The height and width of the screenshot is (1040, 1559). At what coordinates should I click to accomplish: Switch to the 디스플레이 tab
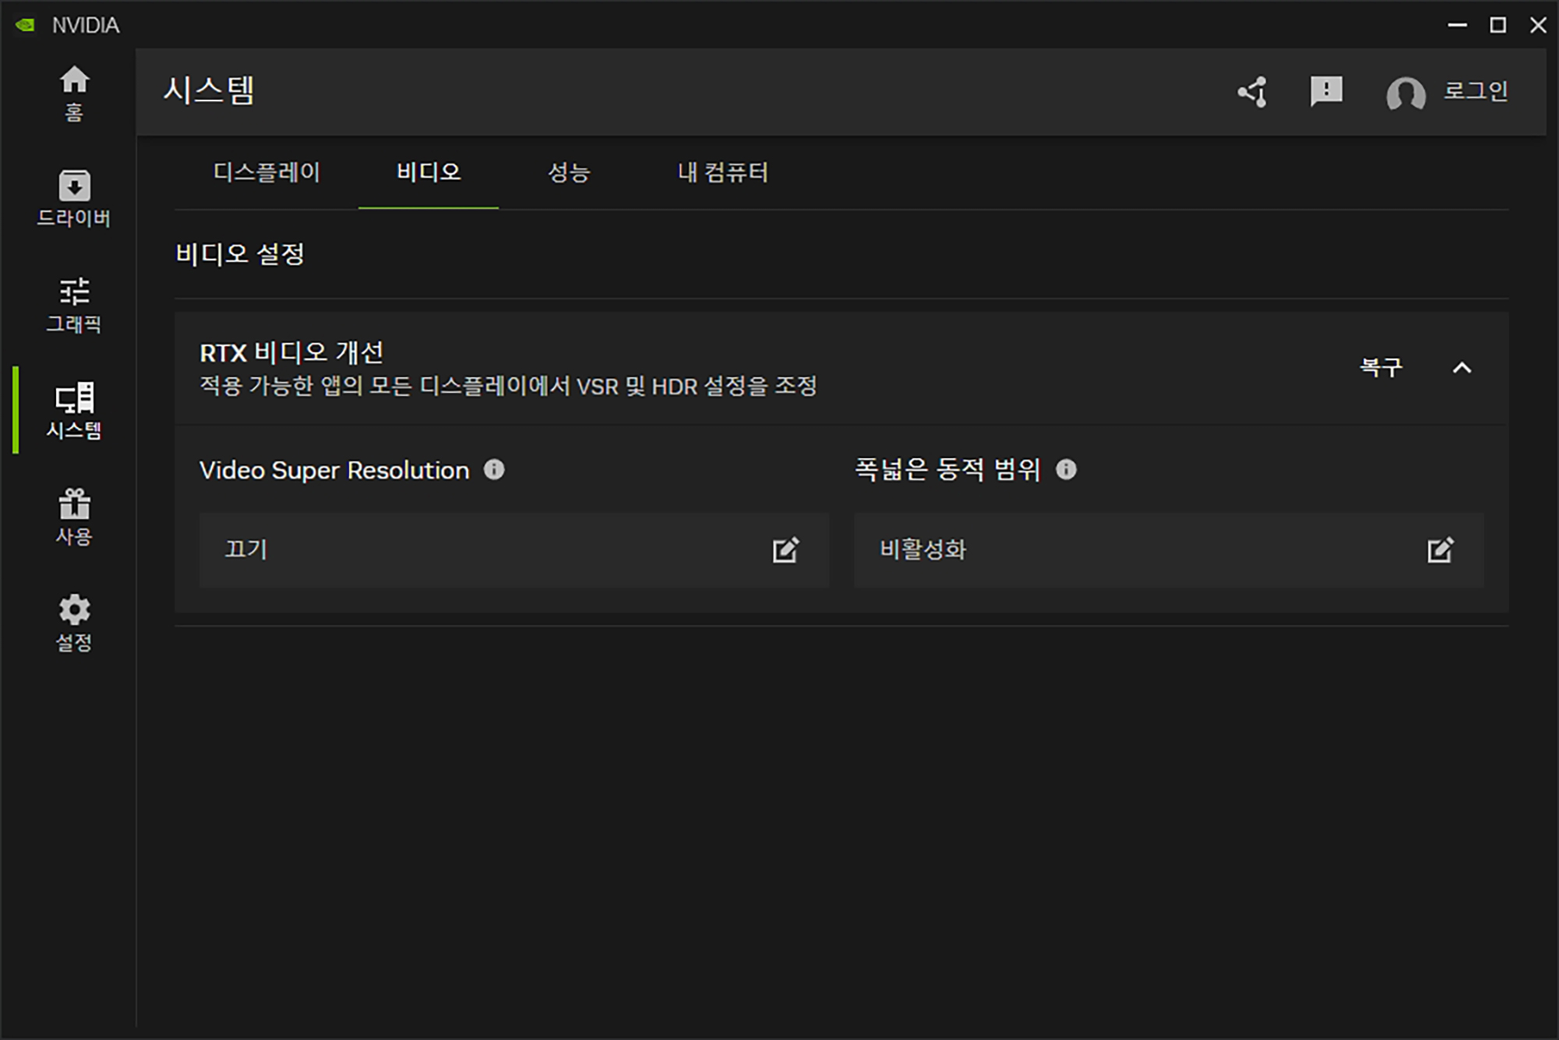[267, 172]
